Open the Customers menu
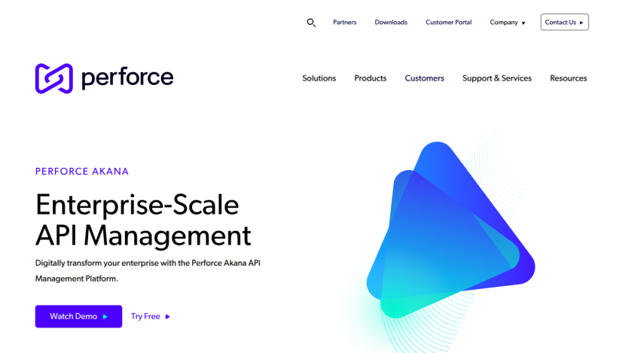The image size is (629, 353). point(424,78)
